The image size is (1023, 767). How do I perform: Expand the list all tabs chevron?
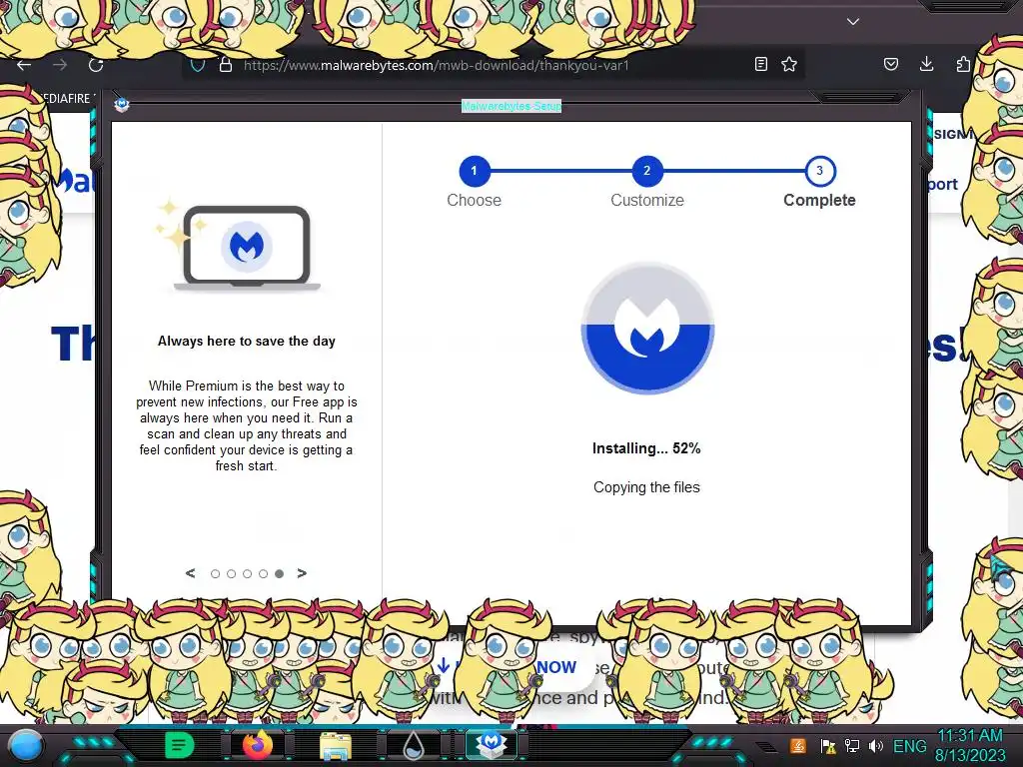click(853, 22)
